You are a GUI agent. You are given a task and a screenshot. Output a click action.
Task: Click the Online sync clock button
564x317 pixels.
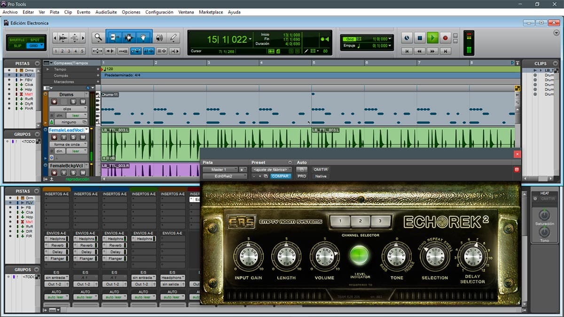point(407,38)
